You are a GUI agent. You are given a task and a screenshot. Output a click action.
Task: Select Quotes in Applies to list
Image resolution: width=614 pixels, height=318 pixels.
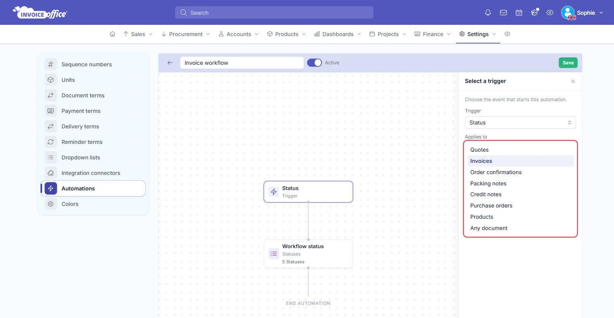521,150
